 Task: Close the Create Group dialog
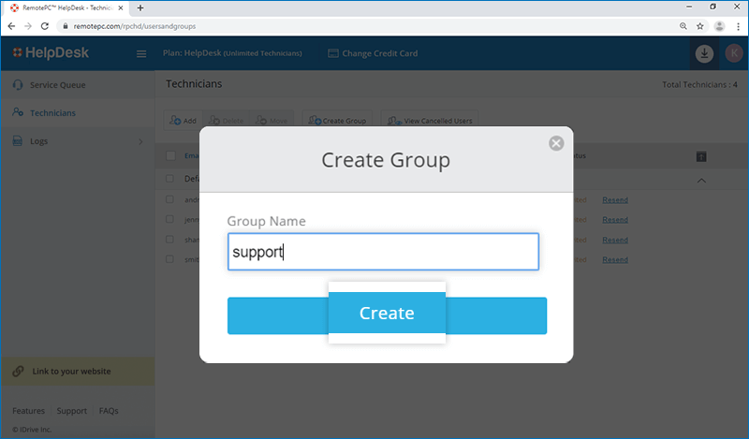[556, 143]
